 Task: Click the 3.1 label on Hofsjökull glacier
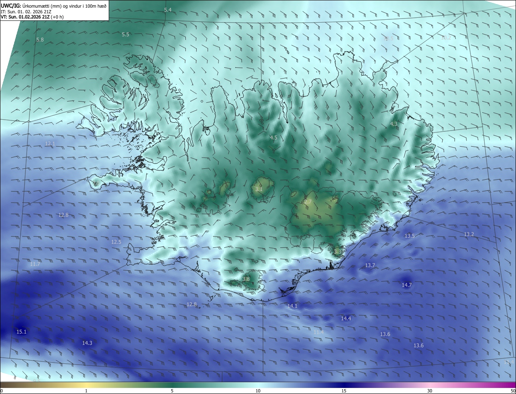pyautogui.click(x=259, y=189)
